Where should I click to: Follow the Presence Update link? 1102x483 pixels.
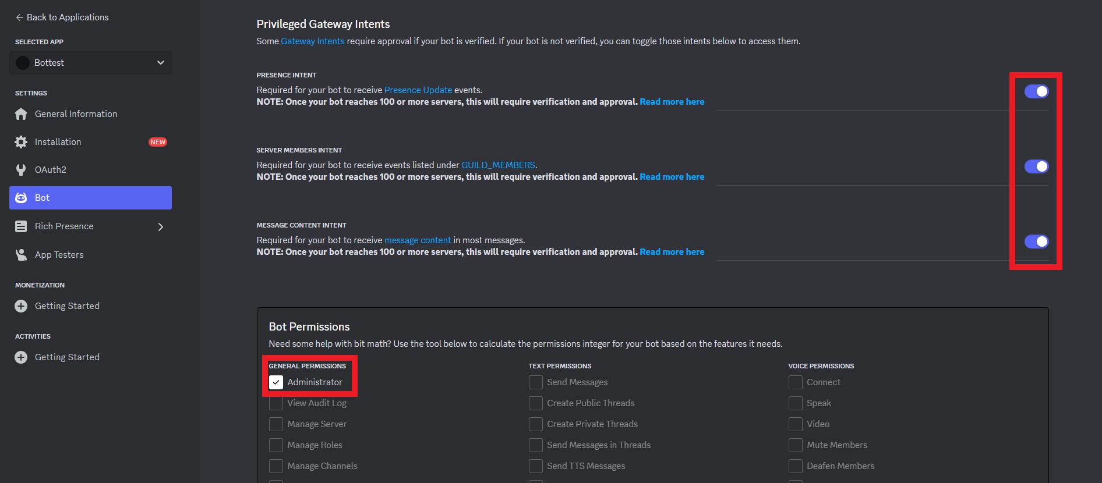[418, 90]
